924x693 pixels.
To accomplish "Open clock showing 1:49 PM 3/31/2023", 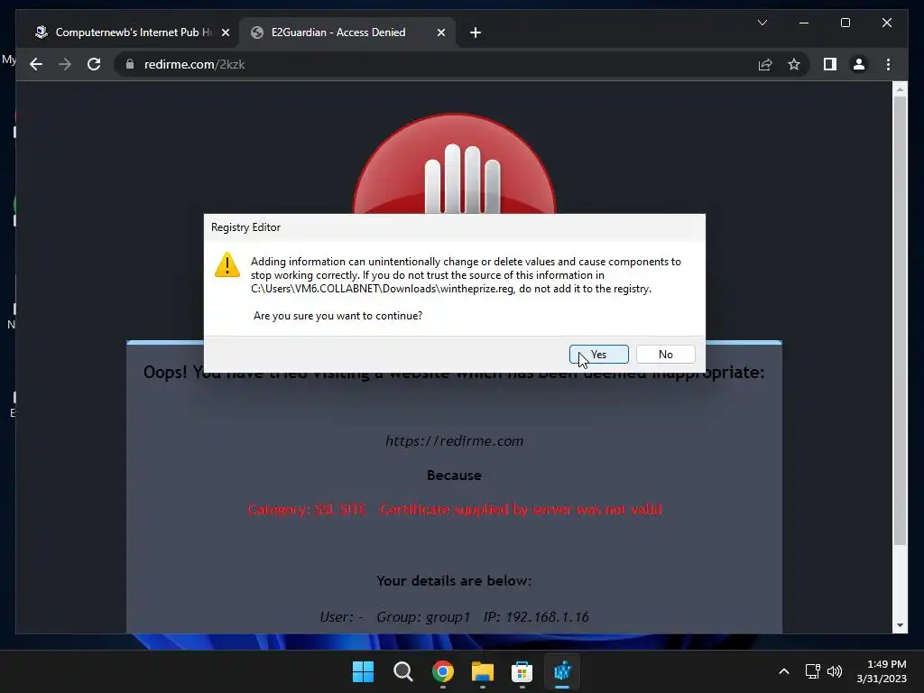I will [x=881, y=671].
